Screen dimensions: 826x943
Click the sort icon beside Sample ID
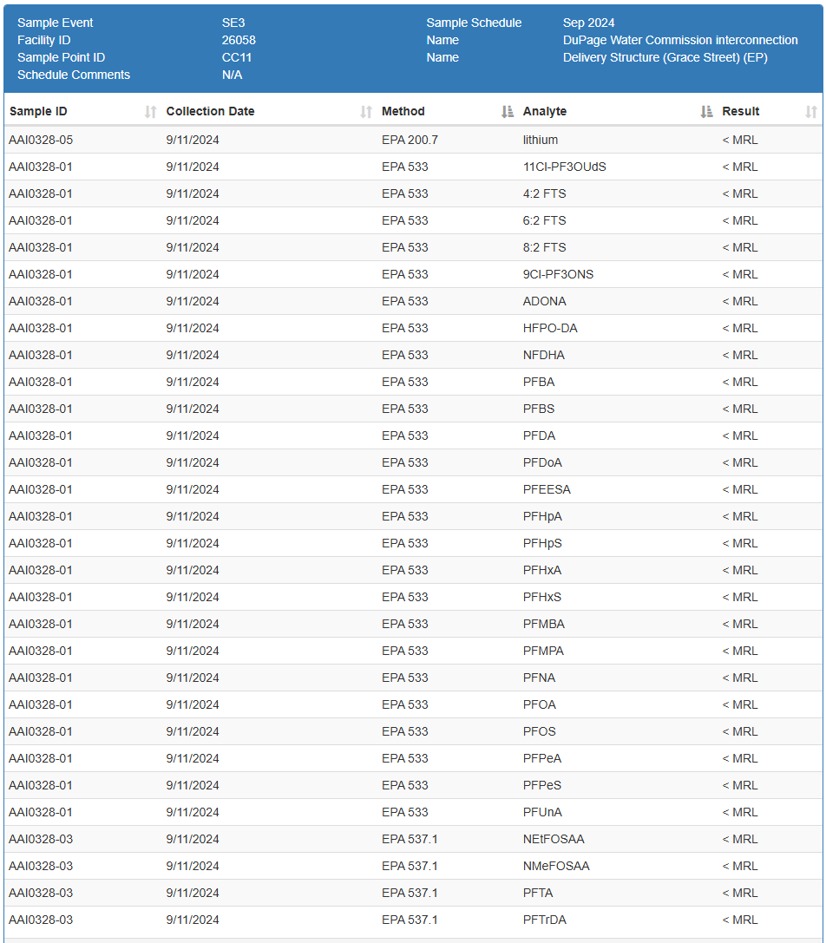click(x=150, y=112)
